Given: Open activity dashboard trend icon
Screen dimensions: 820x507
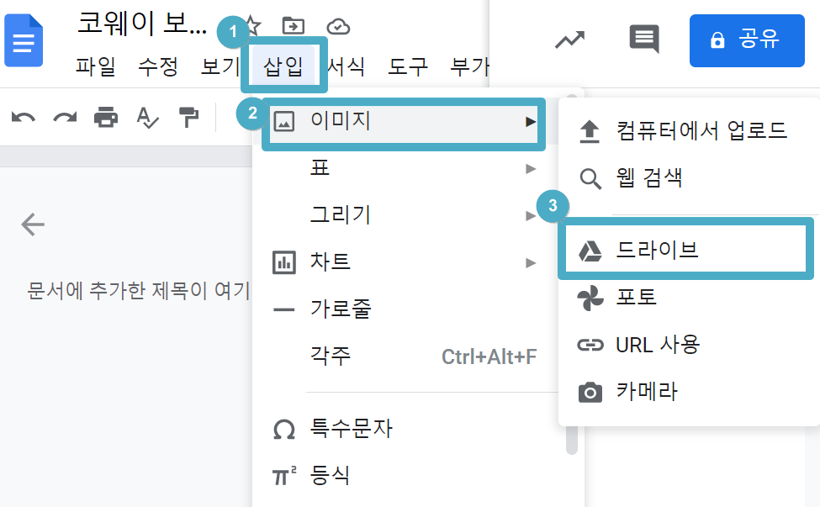Looking at the screenshot, I should point(569,40).
